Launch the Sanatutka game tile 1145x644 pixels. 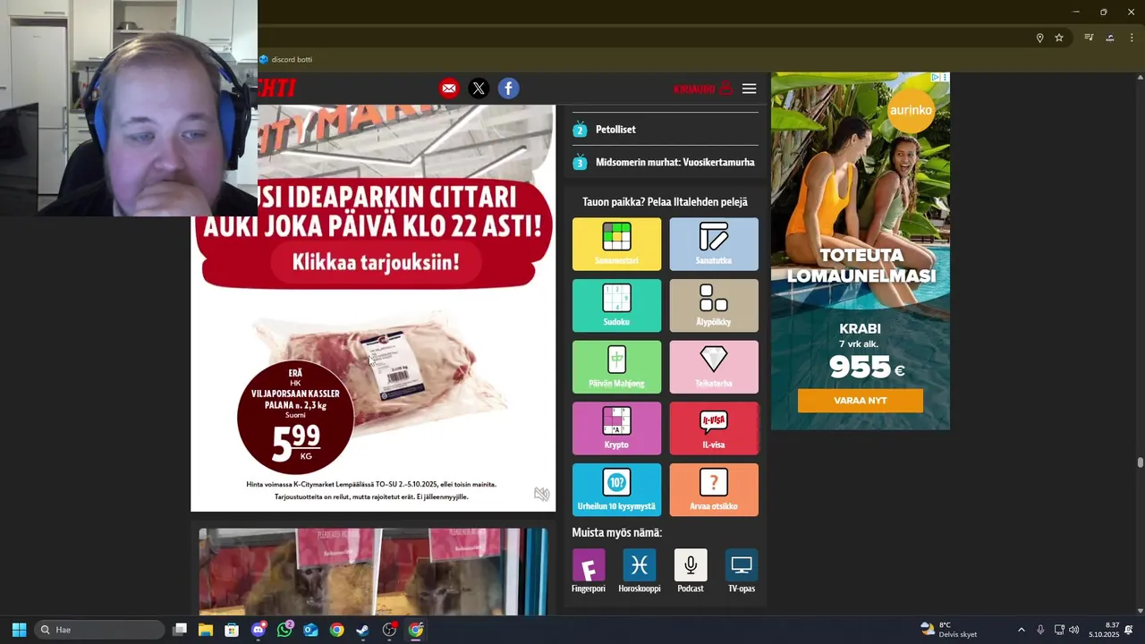coord(714,244)
